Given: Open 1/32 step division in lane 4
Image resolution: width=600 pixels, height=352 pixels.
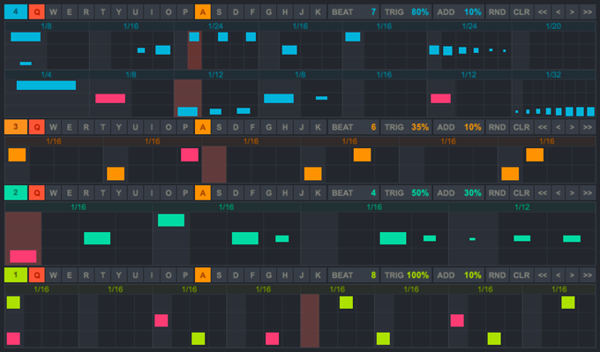Looking at the screenshot, I should (553, 75).
